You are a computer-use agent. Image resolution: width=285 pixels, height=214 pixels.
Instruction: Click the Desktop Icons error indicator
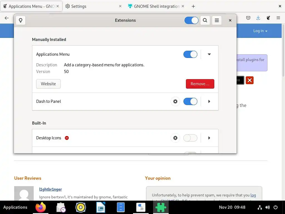tap(67, 138)
